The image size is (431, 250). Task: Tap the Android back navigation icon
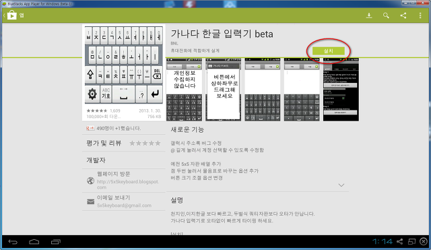(x=13, y=242)
